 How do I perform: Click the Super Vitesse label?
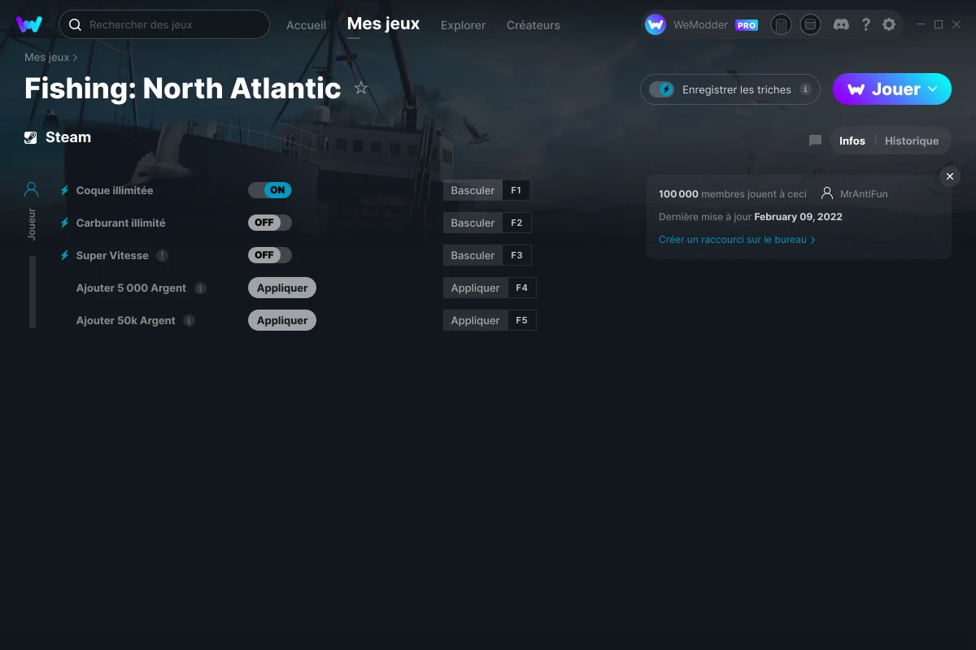tap(112, 255)
